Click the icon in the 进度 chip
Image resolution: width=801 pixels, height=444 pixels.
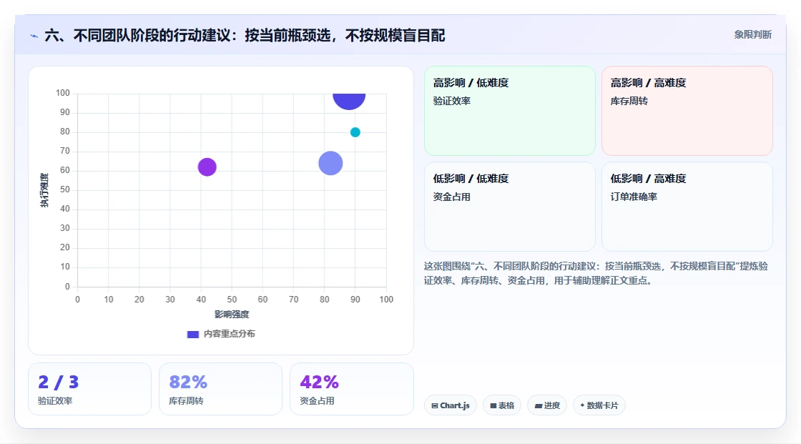click(x=539, y=406)
